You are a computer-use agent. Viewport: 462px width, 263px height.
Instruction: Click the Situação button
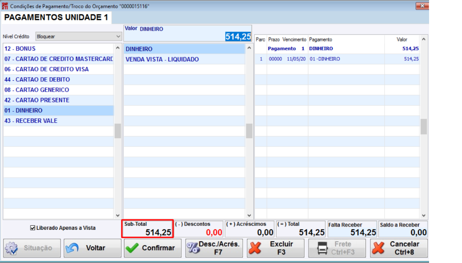32,248
